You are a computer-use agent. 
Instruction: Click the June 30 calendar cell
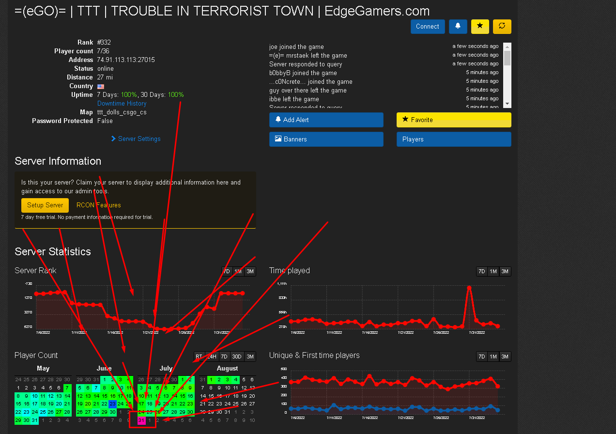(x=113, y=412)
